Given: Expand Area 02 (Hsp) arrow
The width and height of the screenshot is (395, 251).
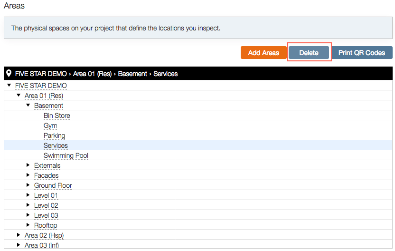Looking at the screenshot, I should click(x=19, y=235).
